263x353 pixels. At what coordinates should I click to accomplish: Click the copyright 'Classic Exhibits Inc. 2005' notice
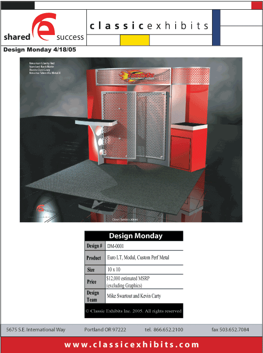[133, 311]
